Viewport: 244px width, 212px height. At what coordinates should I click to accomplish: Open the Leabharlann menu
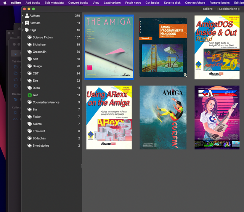[112, 3]
